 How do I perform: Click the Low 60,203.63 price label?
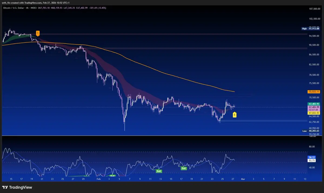pyautogui.click(x=310, y=131)
